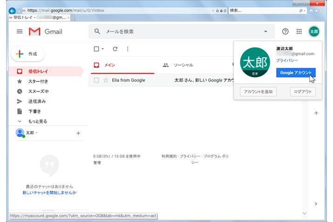Toggle the select-all checkbox in toolbar
This screenshot has width=333, height=222.
pos(96,49)
